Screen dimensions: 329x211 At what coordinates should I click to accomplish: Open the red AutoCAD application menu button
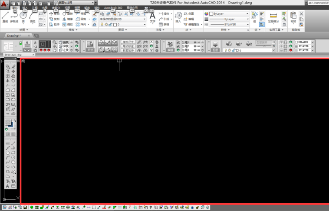pos(4,4)
